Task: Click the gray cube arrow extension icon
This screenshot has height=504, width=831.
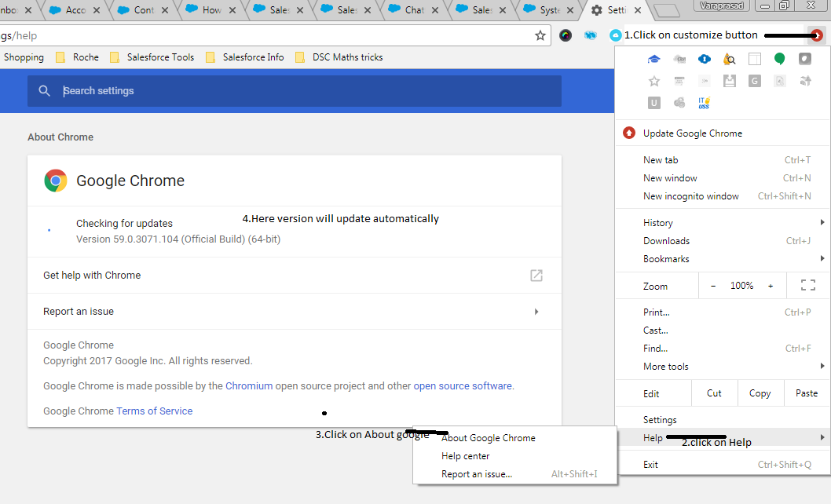Action: [806, 81]
